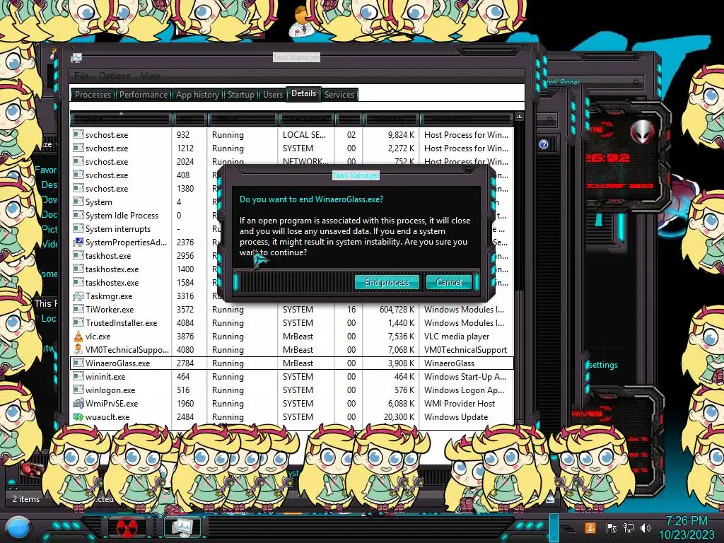
Task: Select the VM0TechnicalSuppo... person icon
Action: (x=78, y=349)
